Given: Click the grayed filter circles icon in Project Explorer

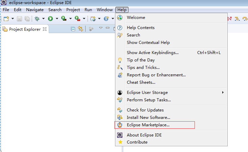Looking at the screenshot, I should pos(91,29).
